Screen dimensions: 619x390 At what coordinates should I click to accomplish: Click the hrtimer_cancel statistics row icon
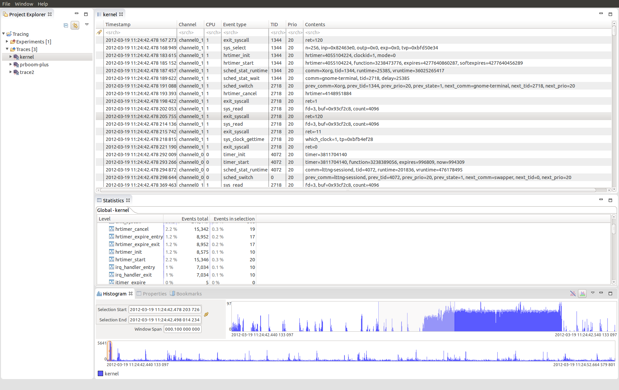112,229
